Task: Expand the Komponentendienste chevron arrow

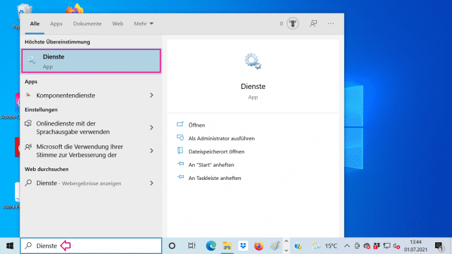Action: pyautogui.click(x=151, y=95)
